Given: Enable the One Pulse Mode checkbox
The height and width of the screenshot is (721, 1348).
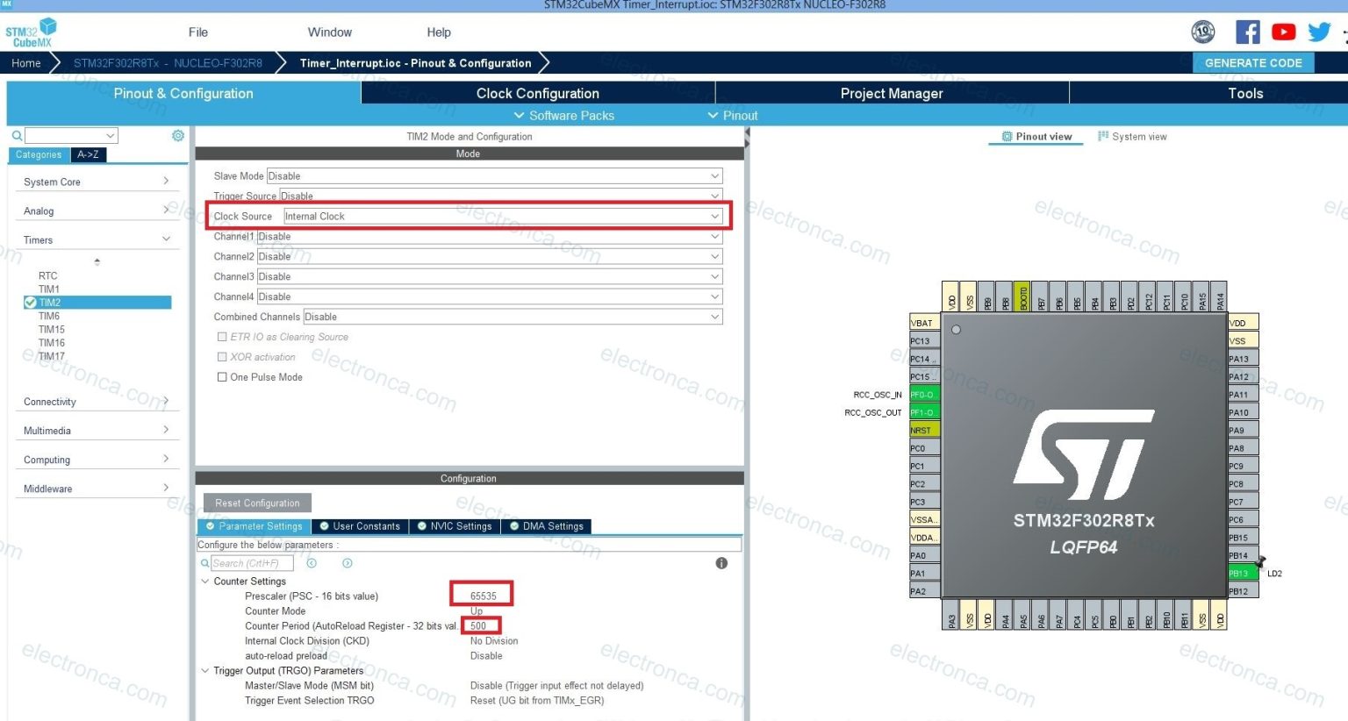Looking at the screenshot, I should click(222, 377).
